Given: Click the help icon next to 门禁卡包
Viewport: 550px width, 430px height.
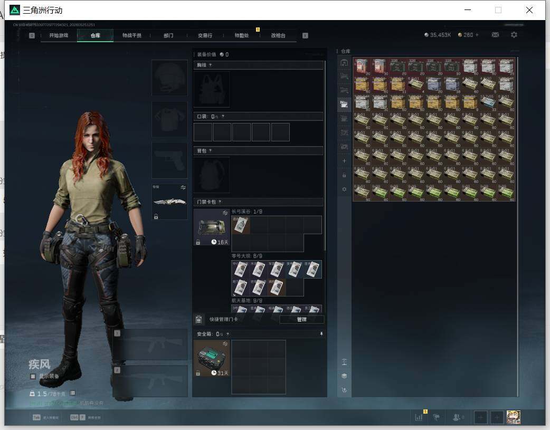Looking at the screenshot, I should (x=220, y=202).
